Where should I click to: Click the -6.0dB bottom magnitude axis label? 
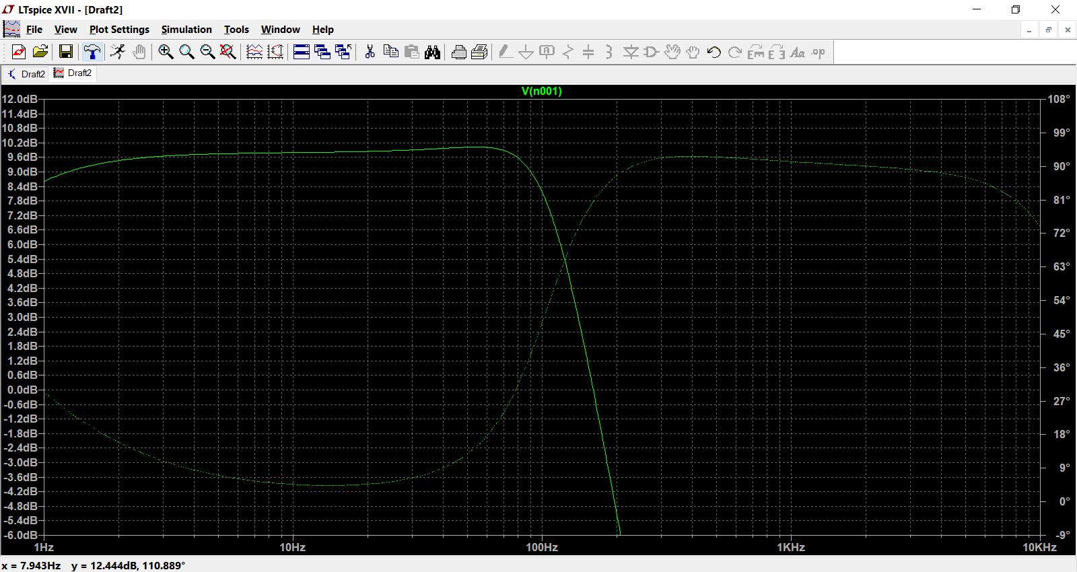pyautogui.click(x=20, y=535)
